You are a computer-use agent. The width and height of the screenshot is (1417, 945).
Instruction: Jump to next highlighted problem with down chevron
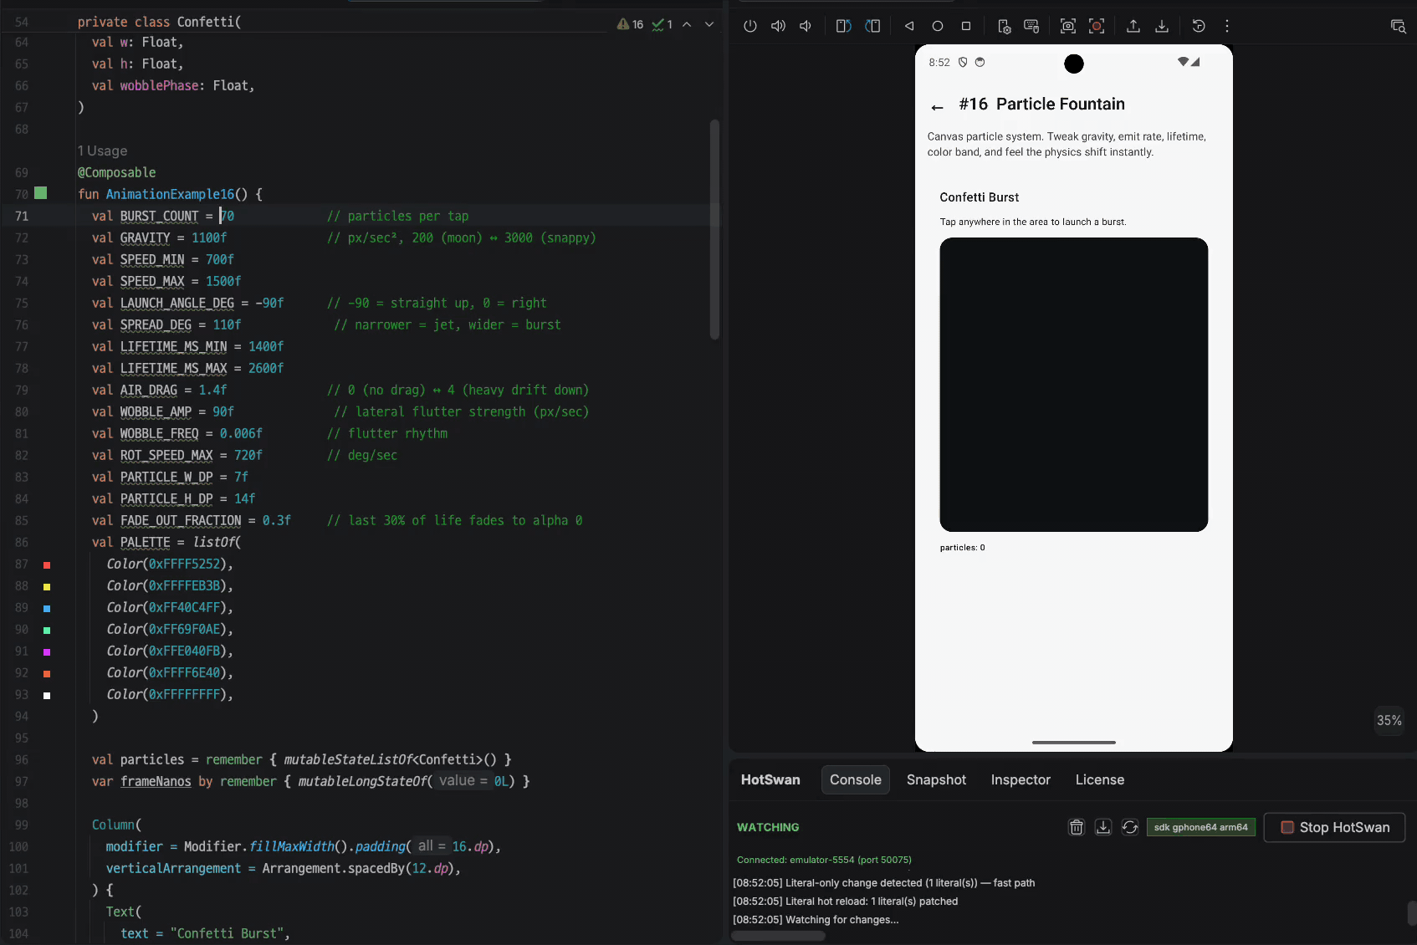point(709,24)
